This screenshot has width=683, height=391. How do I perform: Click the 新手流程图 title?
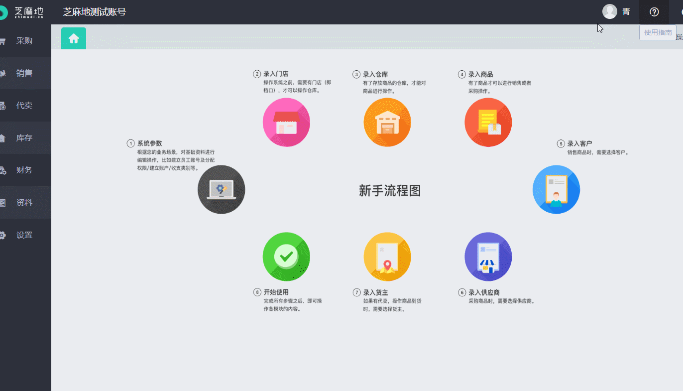click(390, 190)
